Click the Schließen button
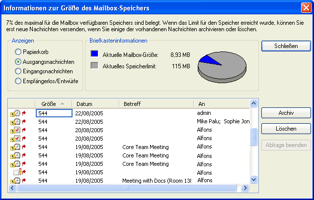Screen dimensions: 314x200 click(286, 46)
